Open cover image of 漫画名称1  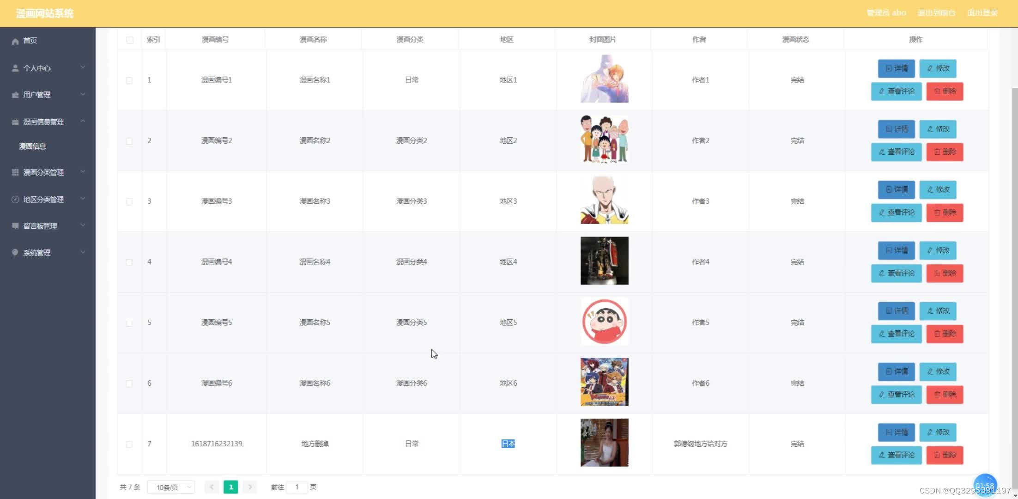click(x=604, y=79)
